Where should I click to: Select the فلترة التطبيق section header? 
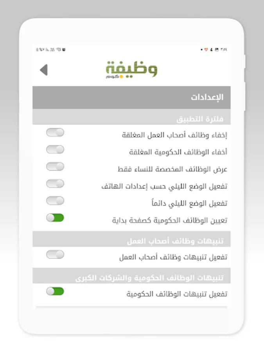tap(199, 119)
